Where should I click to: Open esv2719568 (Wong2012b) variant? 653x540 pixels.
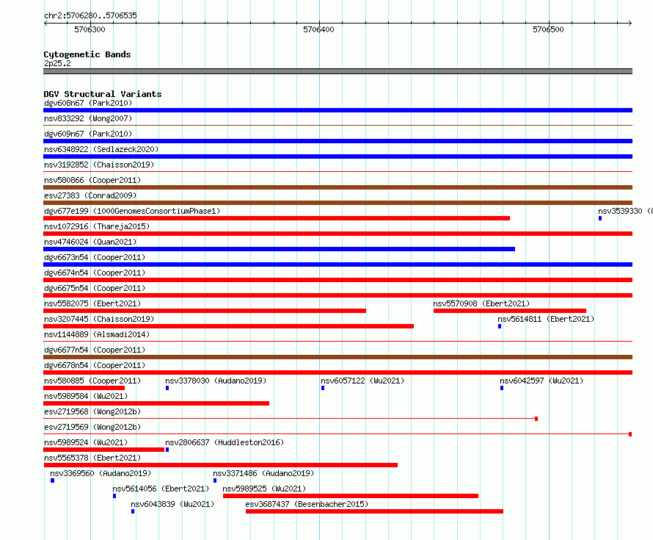pyautogui.click(x=92, y=411)
